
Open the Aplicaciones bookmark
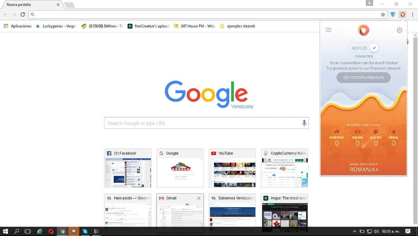tap(18, 26)
